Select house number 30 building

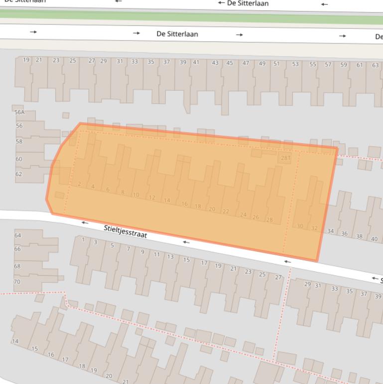tap(300, 226)
